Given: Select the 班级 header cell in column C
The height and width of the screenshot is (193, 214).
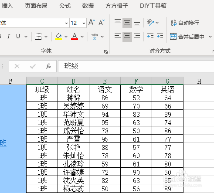Looking at the screenshot, I should (x=42, y=89).
